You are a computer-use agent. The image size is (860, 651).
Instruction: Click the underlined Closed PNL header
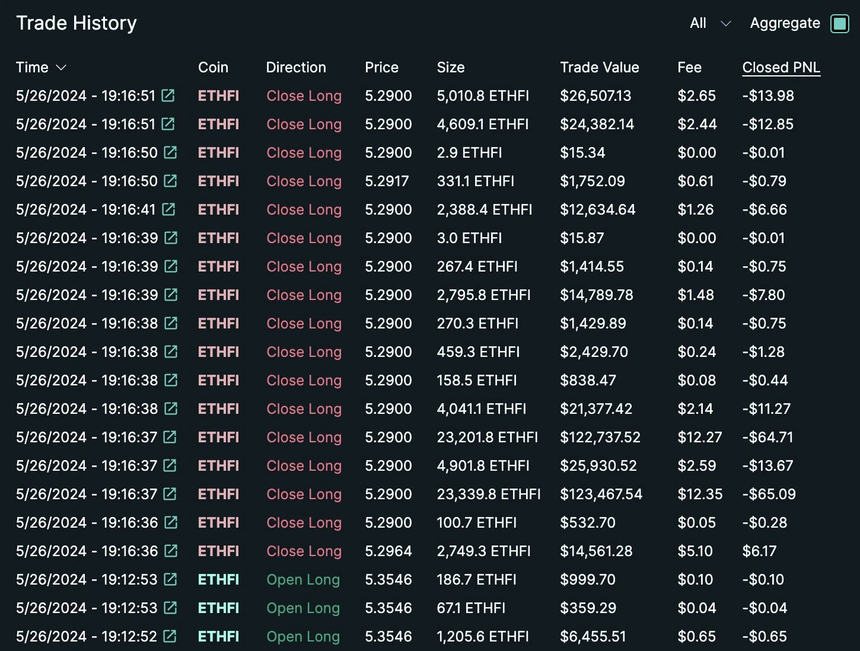pos(781,68)
